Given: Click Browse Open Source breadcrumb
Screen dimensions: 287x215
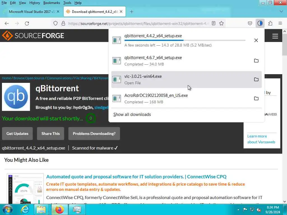Looking at the screenshot, I should coord(29,78).
